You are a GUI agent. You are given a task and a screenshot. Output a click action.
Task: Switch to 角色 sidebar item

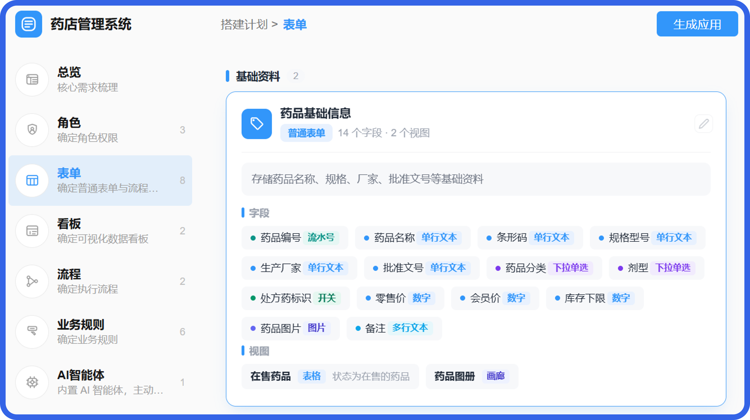click(x=100, y=130)
